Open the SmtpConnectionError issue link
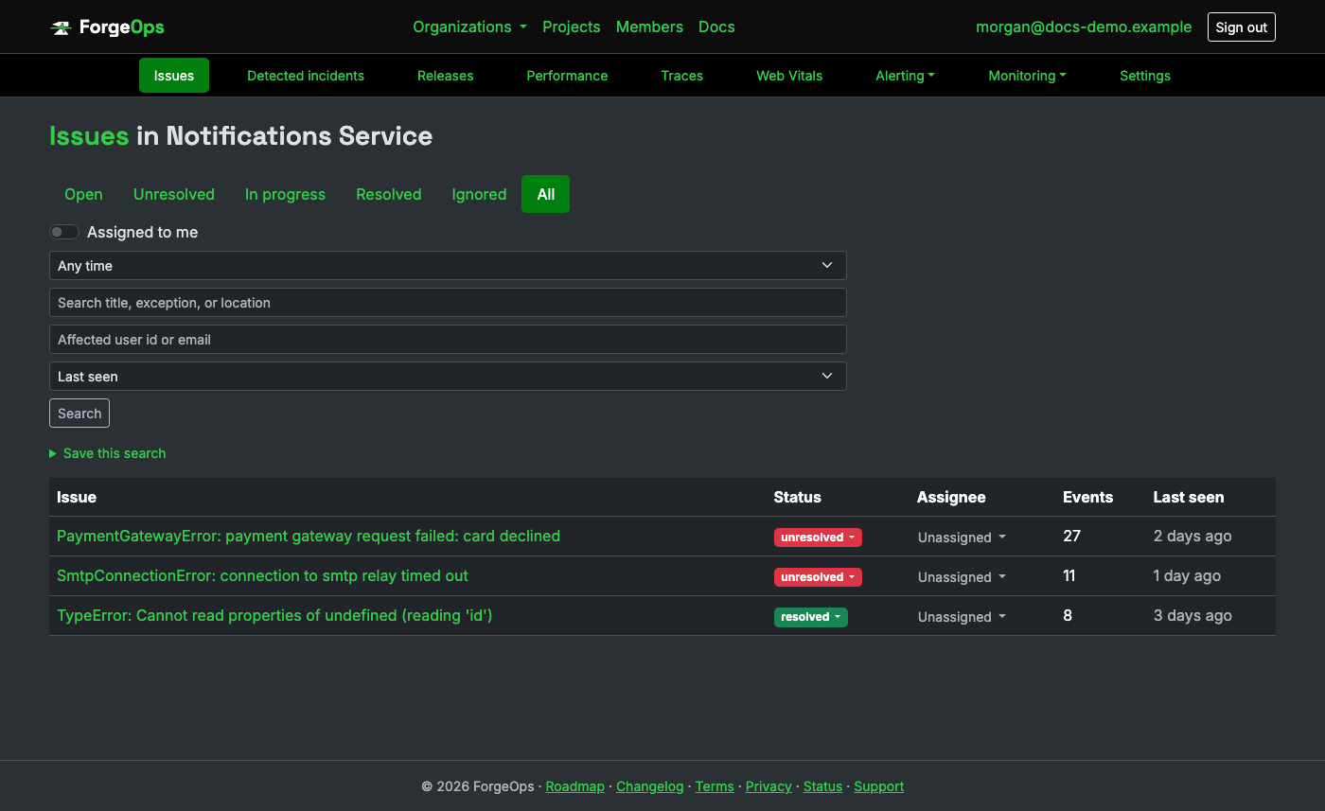Image resolution: width=1325 pixels, height=811 pixels. (x=262, y=575)
